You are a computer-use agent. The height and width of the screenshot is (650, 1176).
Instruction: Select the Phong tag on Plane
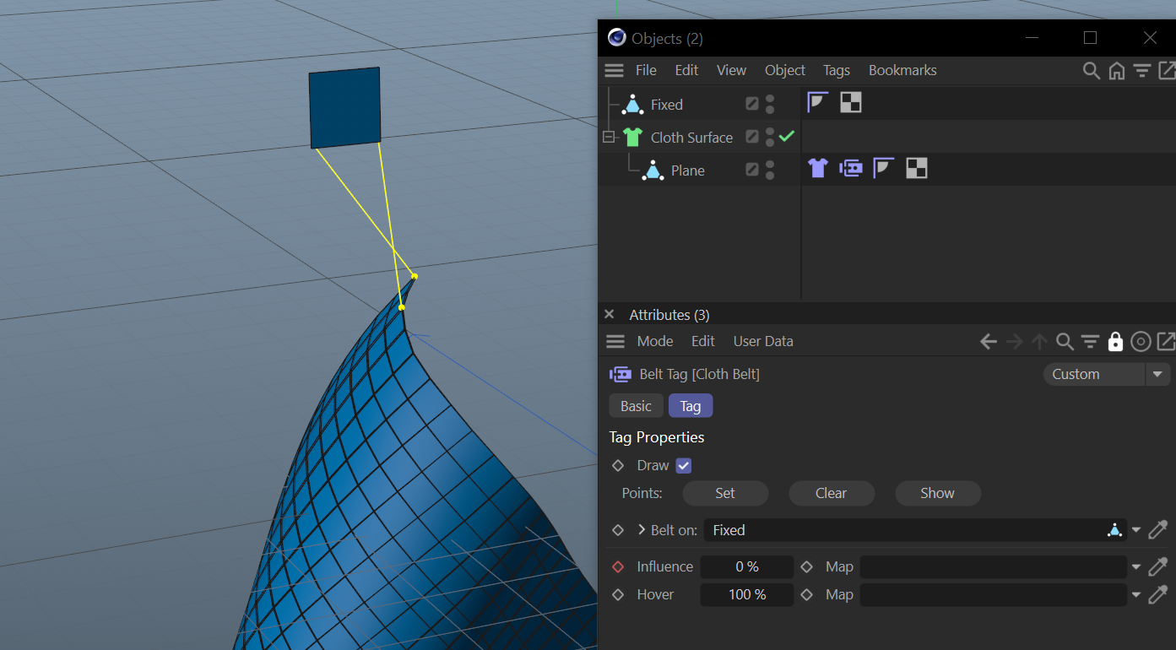tap(883, 168)
